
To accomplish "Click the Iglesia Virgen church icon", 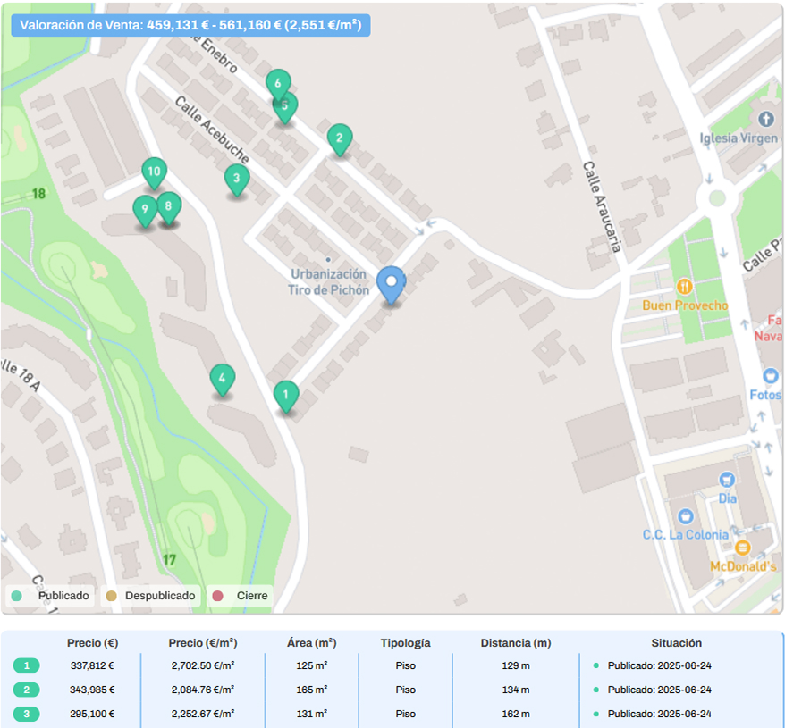I will 765,119.
